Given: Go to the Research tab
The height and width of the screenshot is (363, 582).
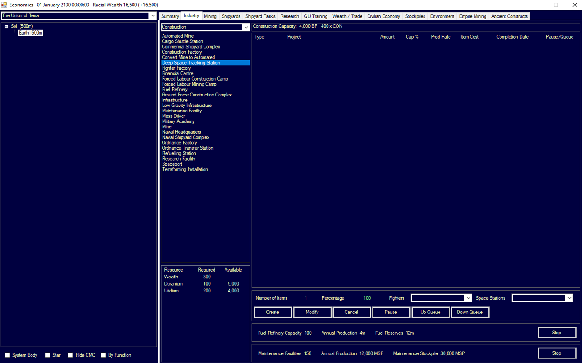Looking at the screenshot, I should pyautogui.click(x=290, y=16).
